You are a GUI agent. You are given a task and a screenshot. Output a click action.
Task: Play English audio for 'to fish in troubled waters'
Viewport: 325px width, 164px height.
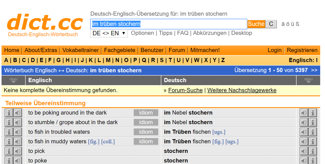(18, 132)
